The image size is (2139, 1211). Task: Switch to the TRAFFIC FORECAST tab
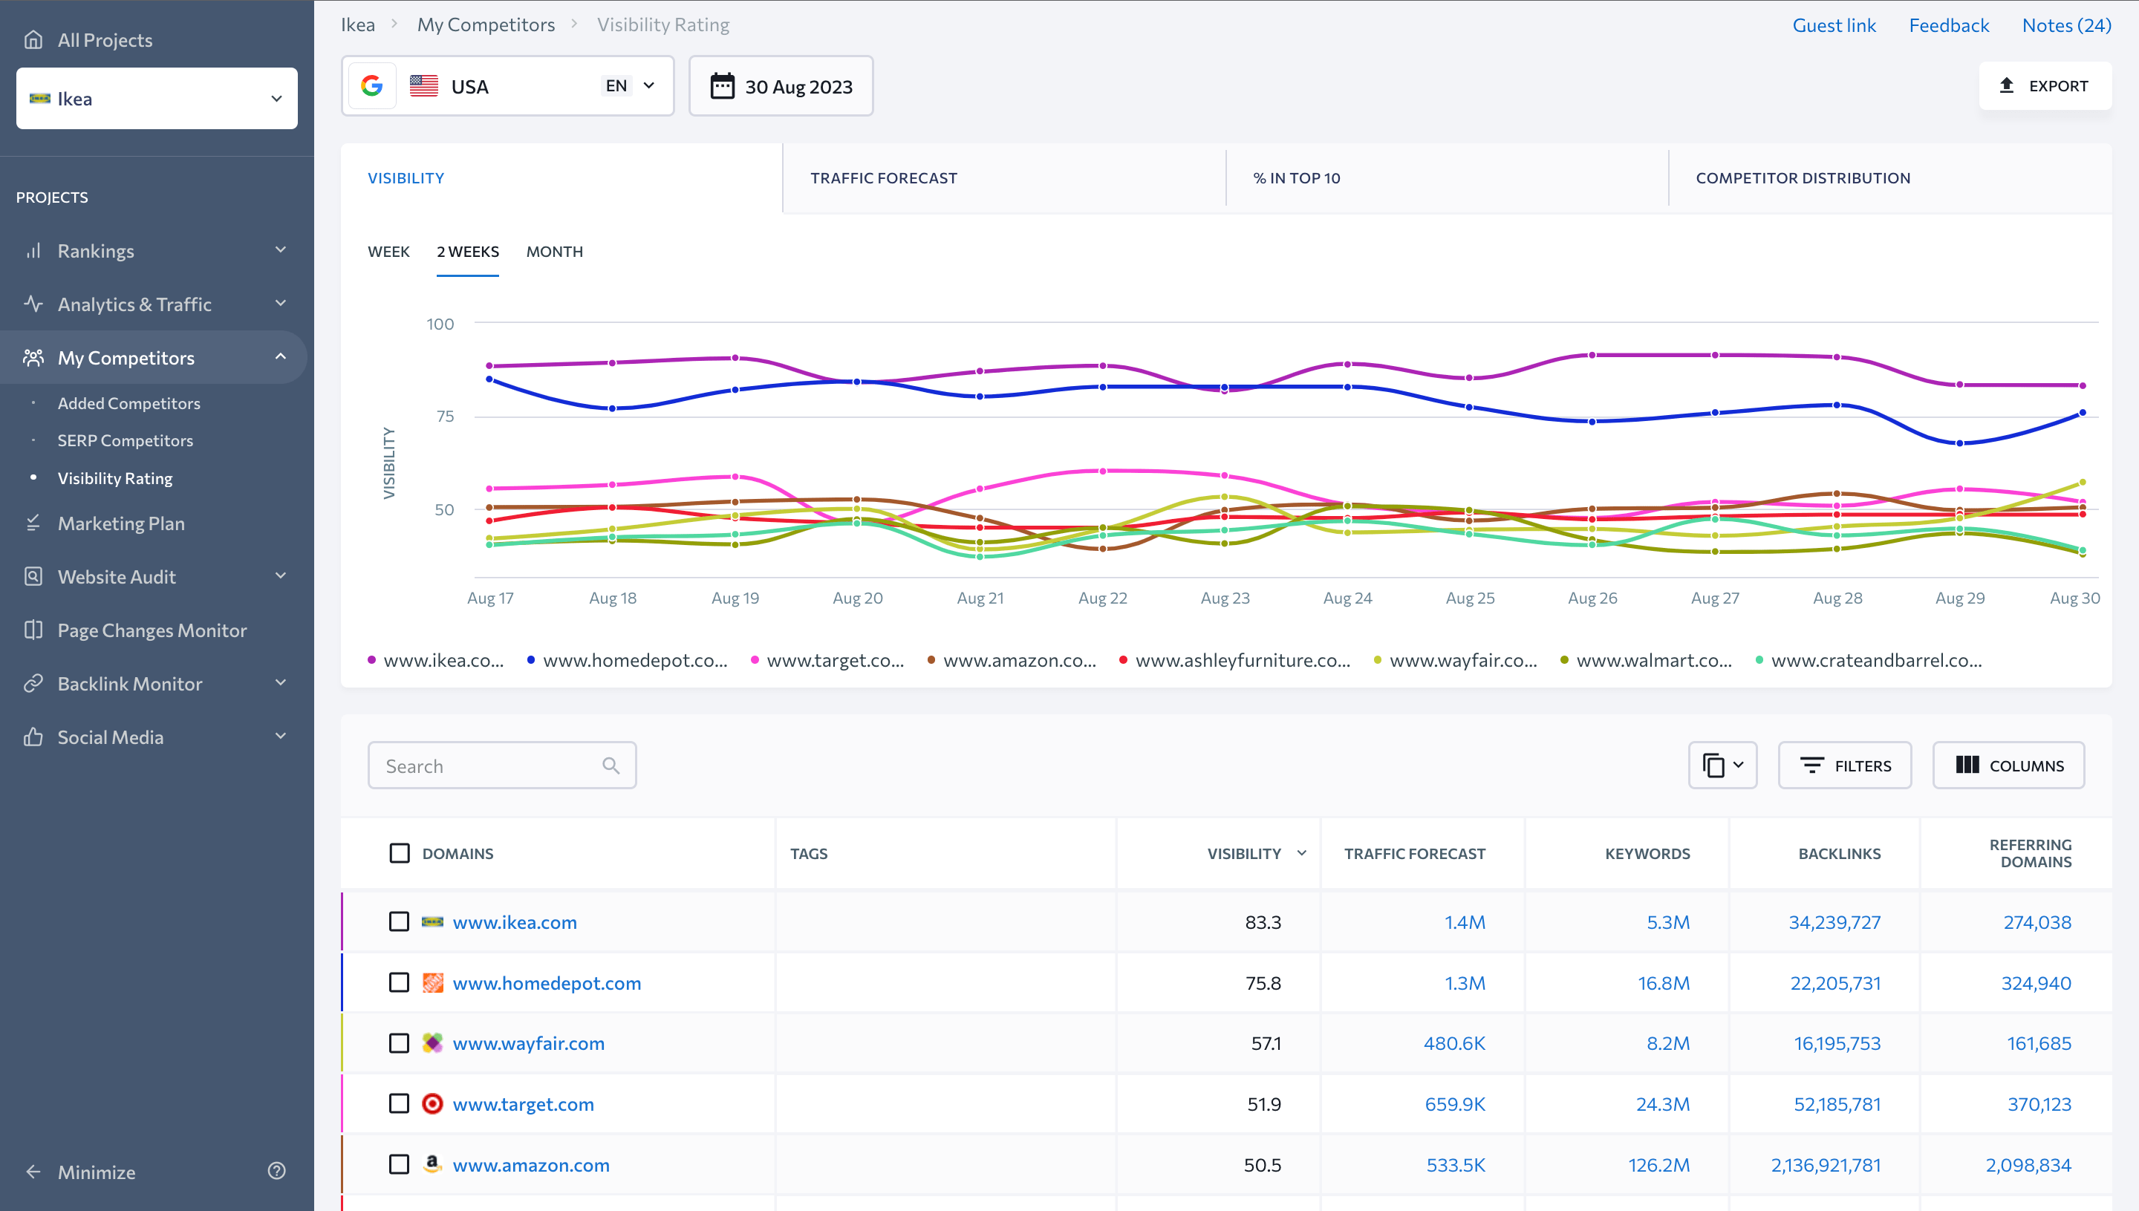[x=884, y=177]
